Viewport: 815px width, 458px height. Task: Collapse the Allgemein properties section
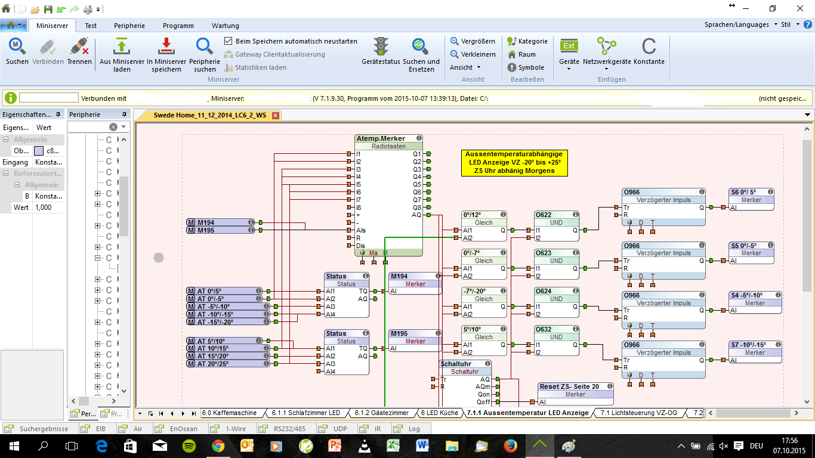[x=7, y=140]
